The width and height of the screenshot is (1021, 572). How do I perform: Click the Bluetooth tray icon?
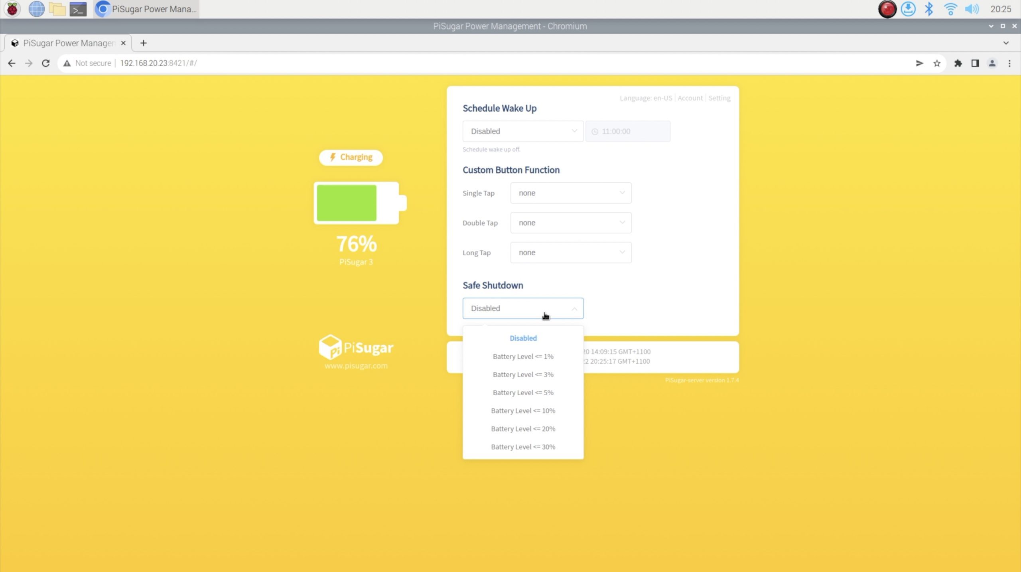tap(929, 9)
